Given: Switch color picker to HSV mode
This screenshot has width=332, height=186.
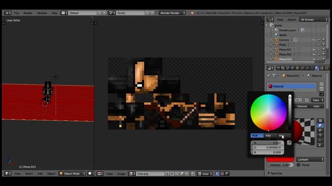Looking at the screenshot, I should (270, 135).
